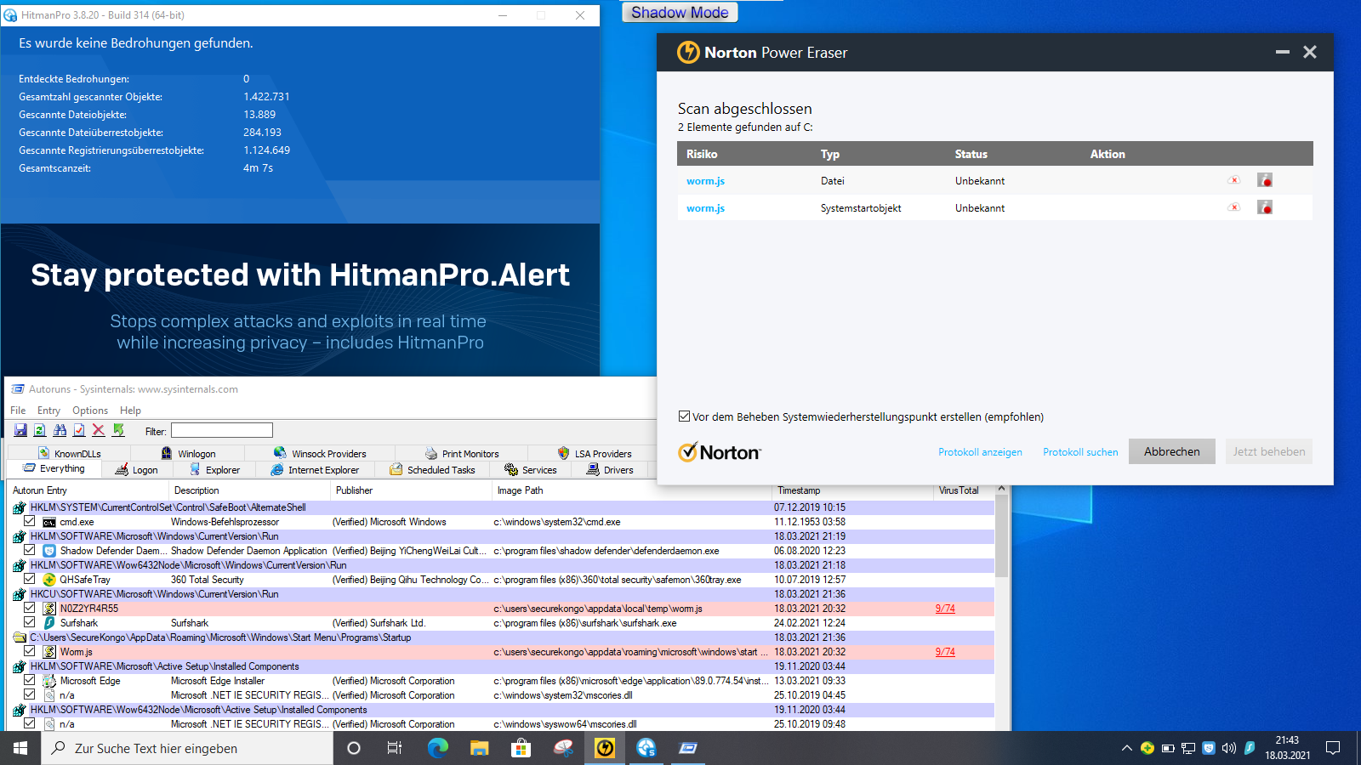
Task: Open the Action Center notifications icon
Action: point(1333,748)
